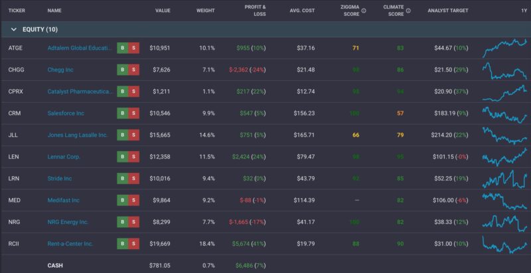Sort by WEIGHT column header
This screenshot has height=273, width=531.
click(206, 11)
